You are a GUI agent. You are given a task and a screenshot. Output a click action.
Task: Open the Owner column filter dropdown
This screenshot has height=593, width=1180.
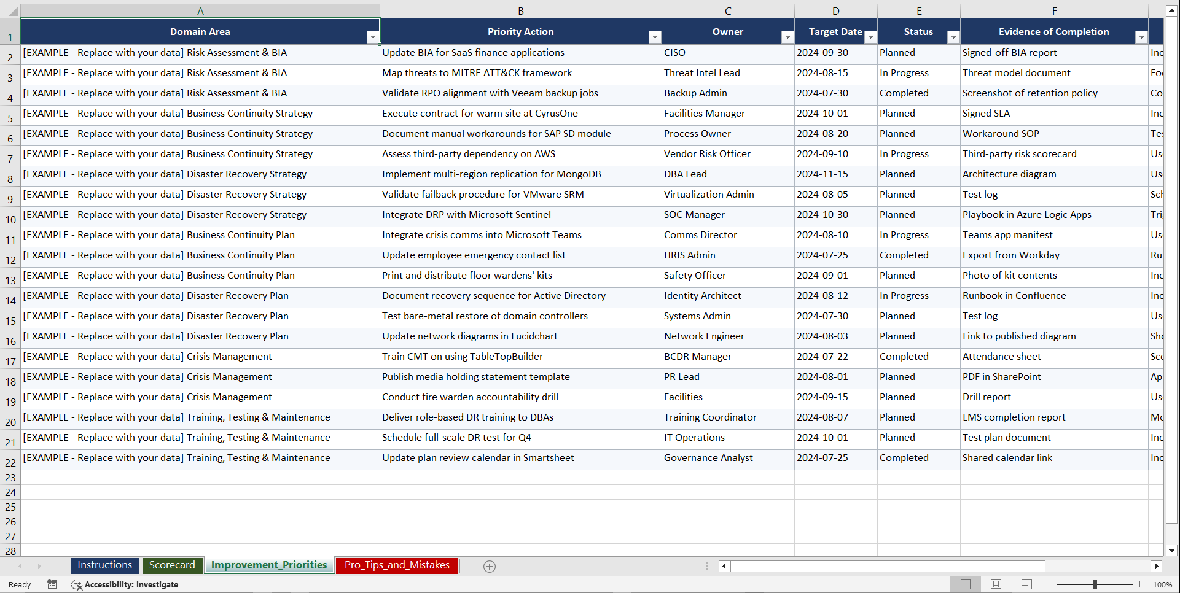point(787,37)
